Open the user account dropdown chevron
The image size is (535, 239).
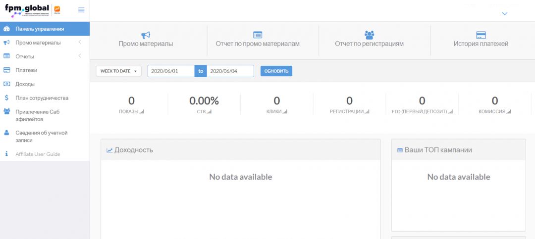pos(504,14)
